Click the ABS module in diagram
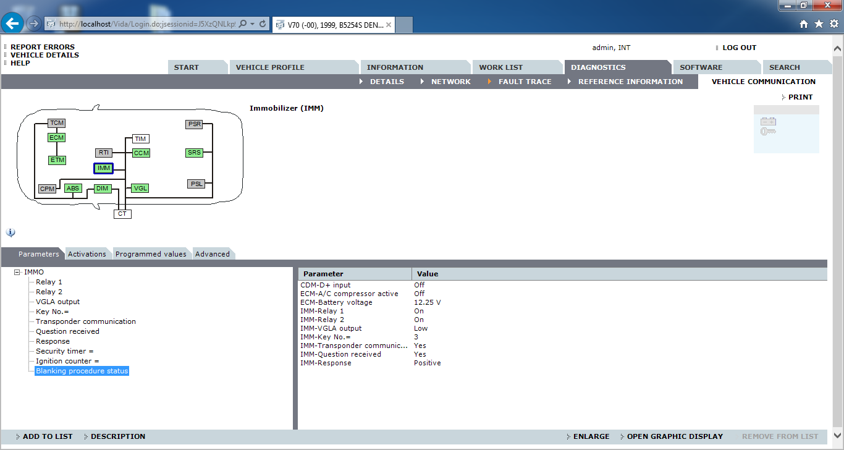This screenshot has width=844, height=450. (73, 188)
